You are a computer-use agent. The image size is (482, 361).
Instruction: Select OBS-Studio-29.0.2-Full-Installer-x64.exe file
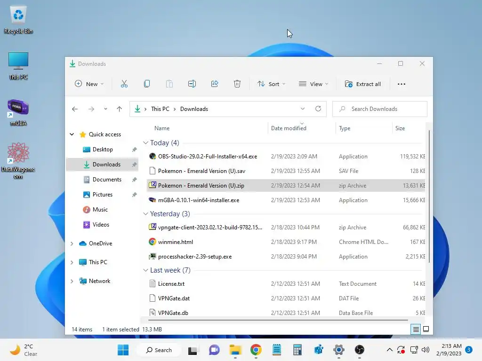[x=286, y=156]
